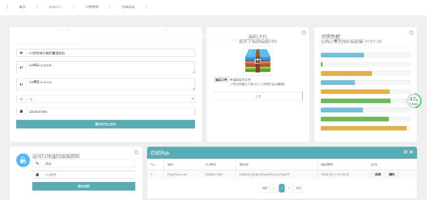
Task: Click the WinRAR archive icon in upload panel
Action: pos(258,60)
